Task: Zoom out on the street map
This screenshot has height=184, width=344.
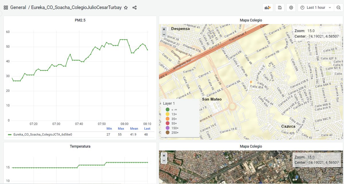Action: (164, 34)
